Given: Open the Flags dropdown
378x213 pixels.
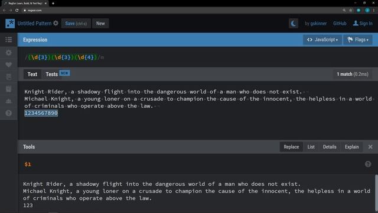Looking at the screenshot, I should [x=358, y=40].
